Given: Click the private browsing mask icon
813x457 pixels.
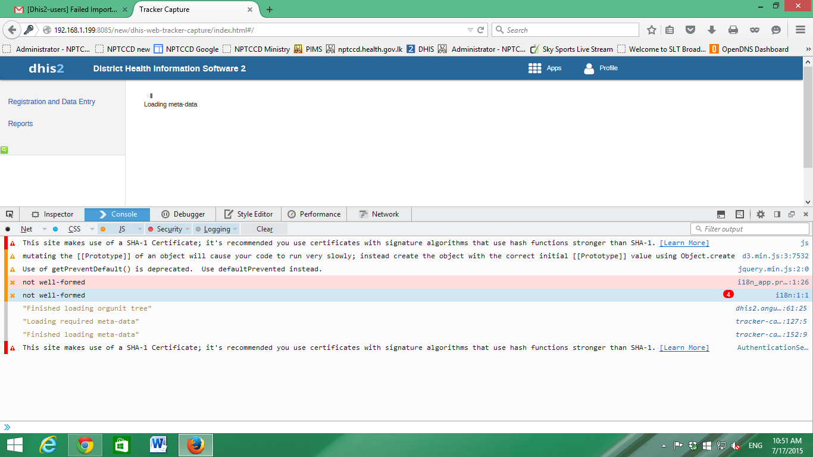Looking at the screenshot, I should (755, 30).
